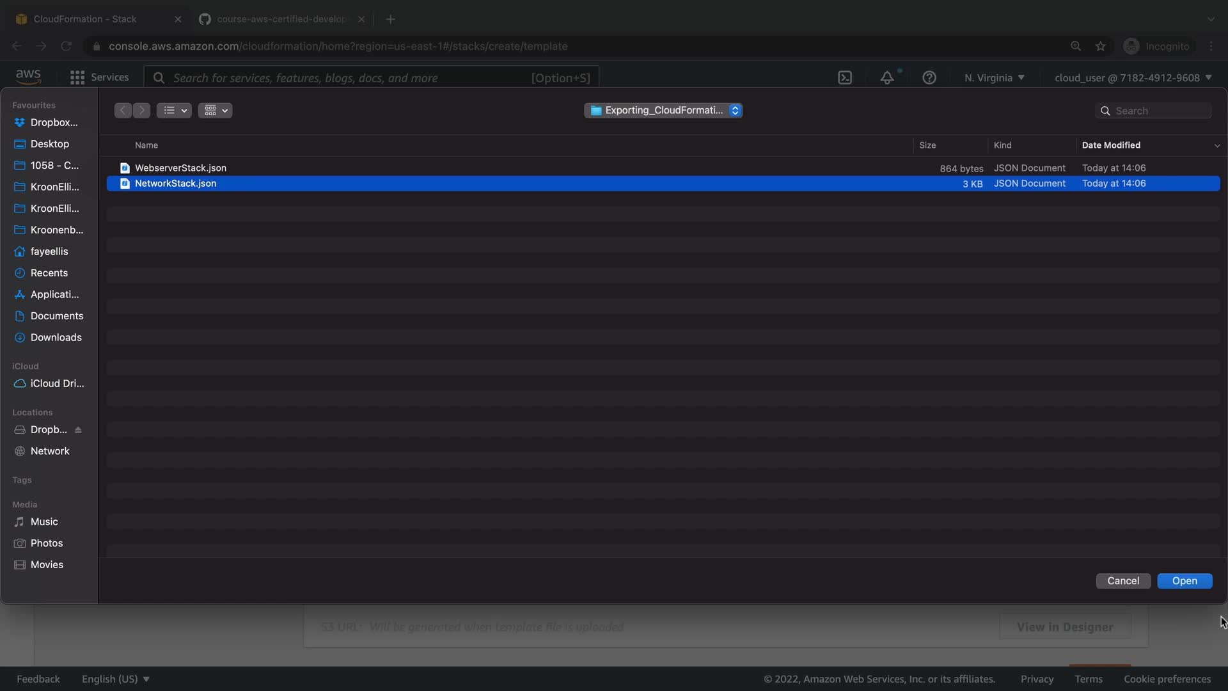Go back in the file dialog

[123, 111]
